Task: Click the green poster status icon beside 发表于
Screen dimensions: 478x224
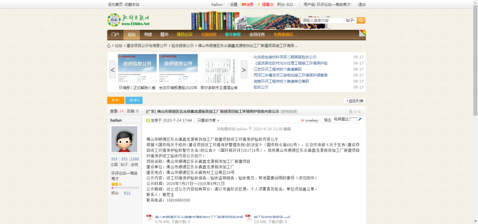Action: coord(148,120)
